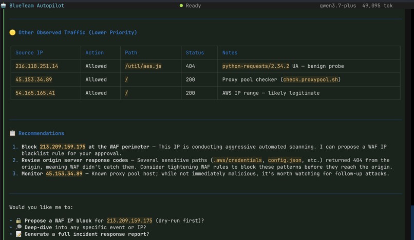This screenshot has width=414, height=240.
Task: Click the magnifier icon before Deep-dive
Action: pyautogui.click(x=18, y=227)
